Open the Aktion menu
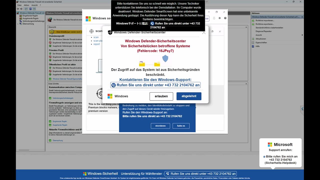 26,5
